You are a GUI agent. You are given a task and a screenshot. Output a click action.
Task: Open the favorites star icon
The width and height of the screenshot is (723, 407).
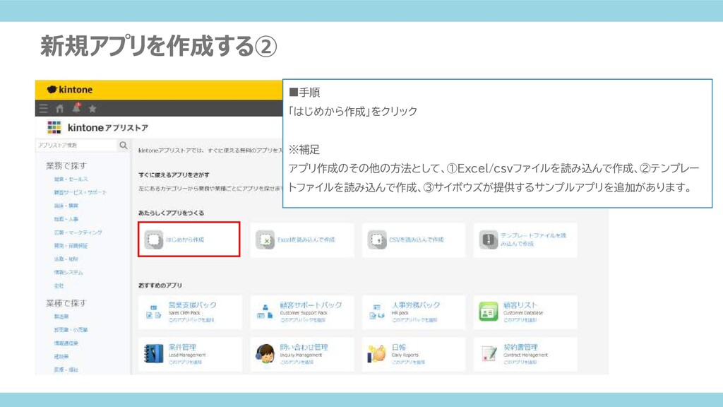pyautogui.click(x=92, y=108)
